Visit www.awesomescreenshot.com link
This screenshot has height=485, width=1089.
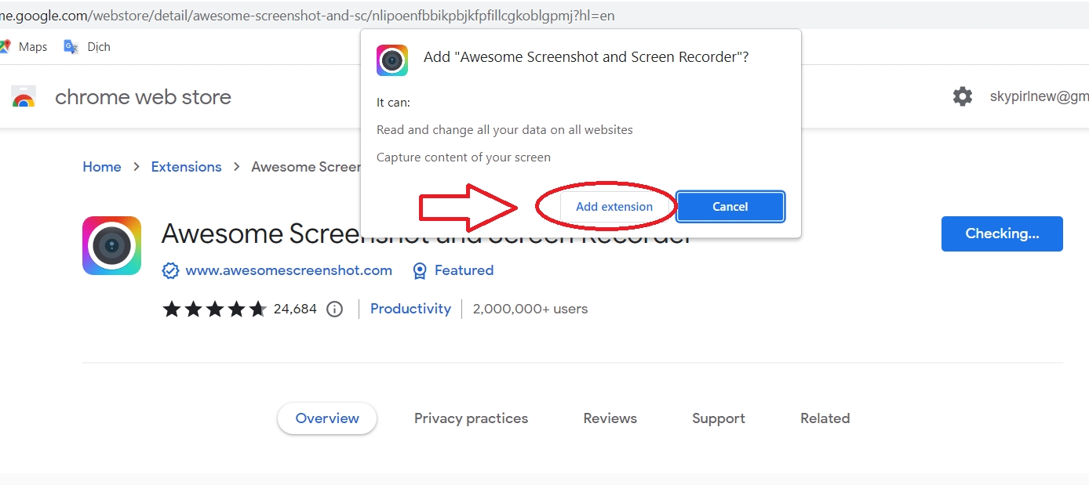288,270
